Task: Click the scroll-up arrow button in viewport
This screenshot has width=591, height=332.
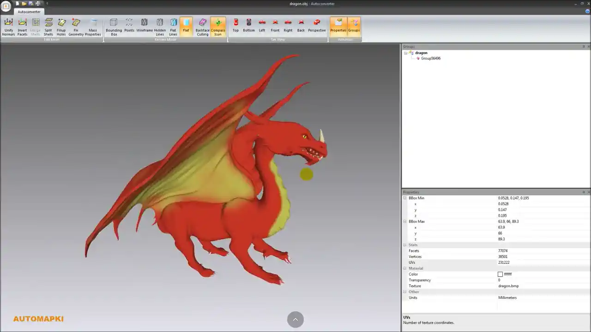Action: point(295,320)
